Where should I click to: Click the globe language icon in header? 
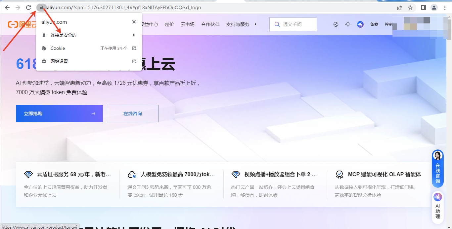pos(336,24)
